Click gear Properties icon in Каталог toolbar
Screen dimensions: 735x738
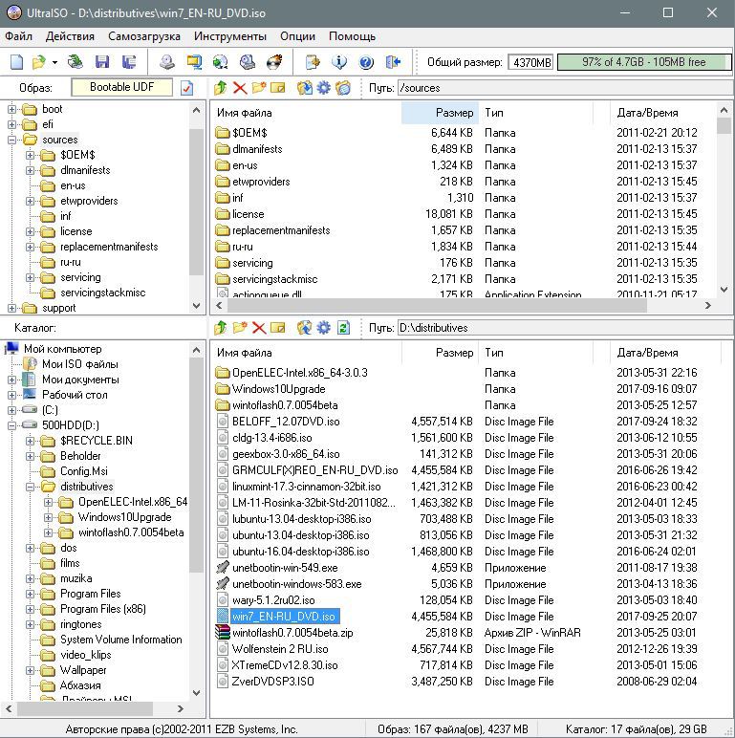pyautogui.click(x=324, y=328)
